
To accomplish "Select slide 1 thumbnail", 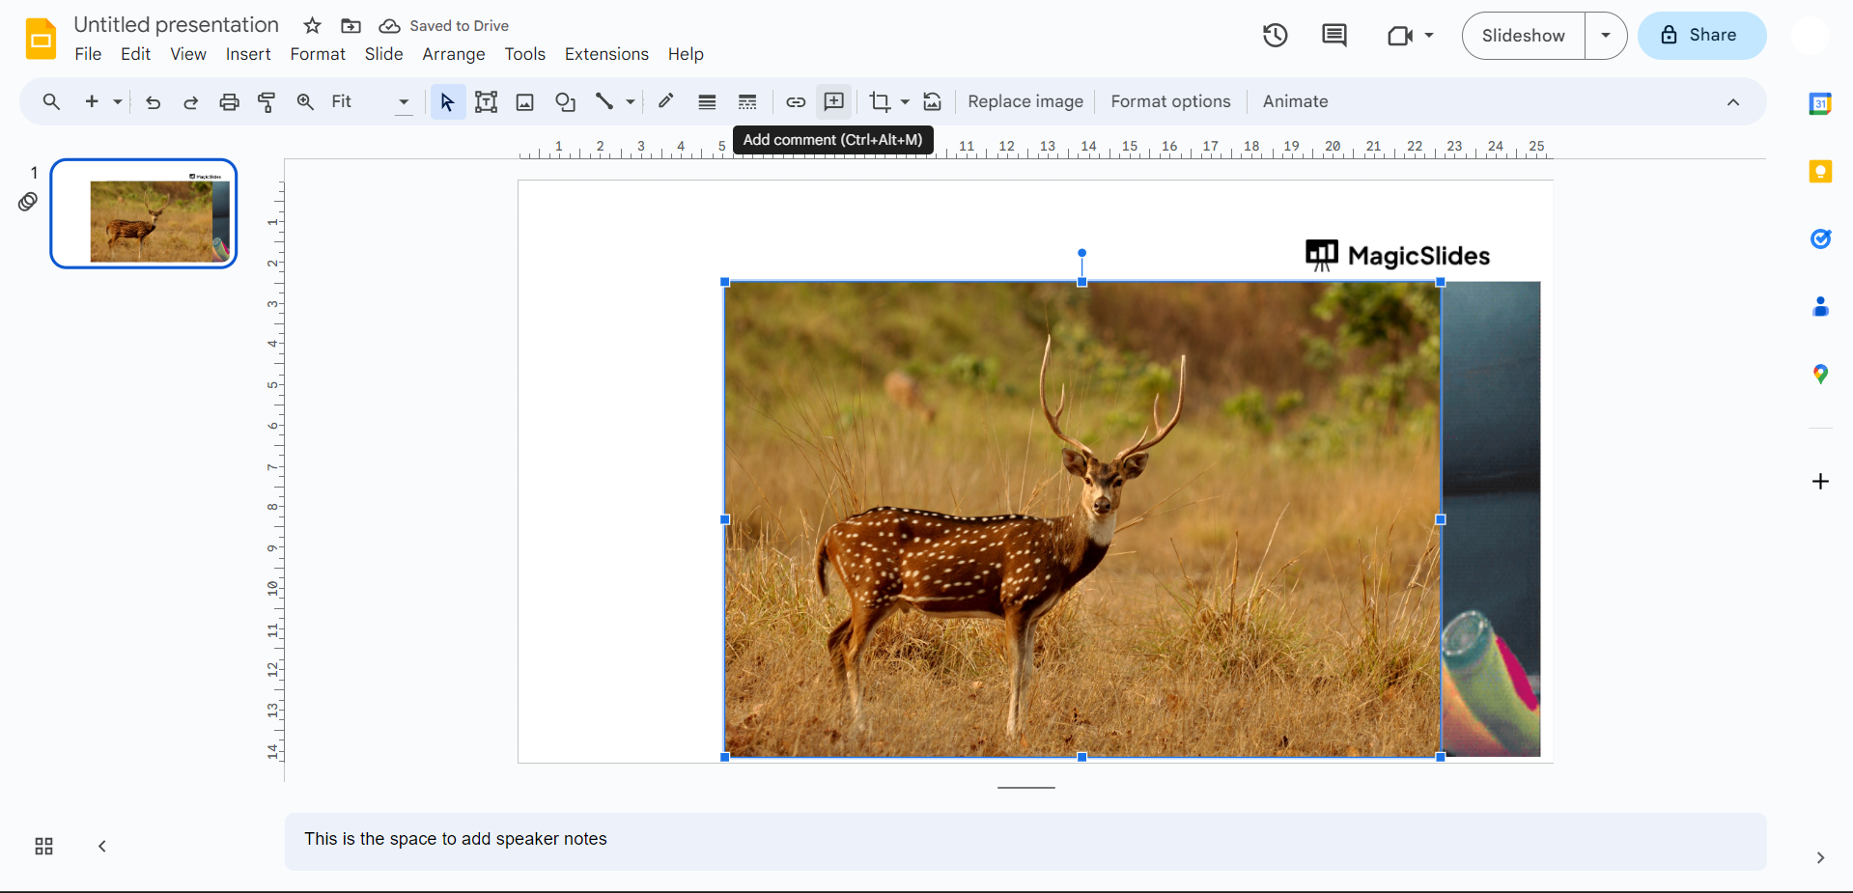I will pyautogui.click(x=144, y=213).
